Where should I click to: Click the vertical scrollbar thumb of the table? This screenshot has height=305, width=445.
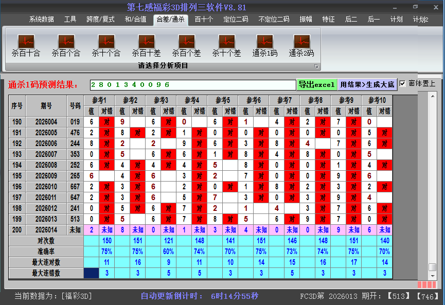tap(433, 267)
